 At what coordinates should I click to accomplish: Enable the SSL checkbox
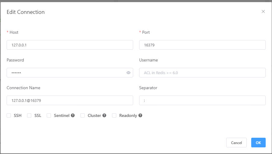(x=29, y=115)
